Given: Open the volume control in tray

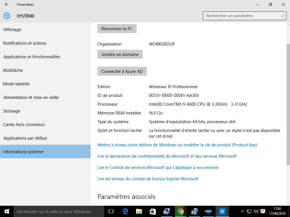Looking at the screenshot, I should point(256,211).
